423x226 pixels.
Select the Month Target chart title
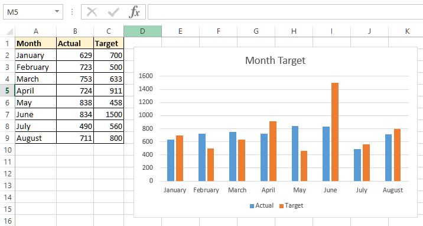click(275, 60)
